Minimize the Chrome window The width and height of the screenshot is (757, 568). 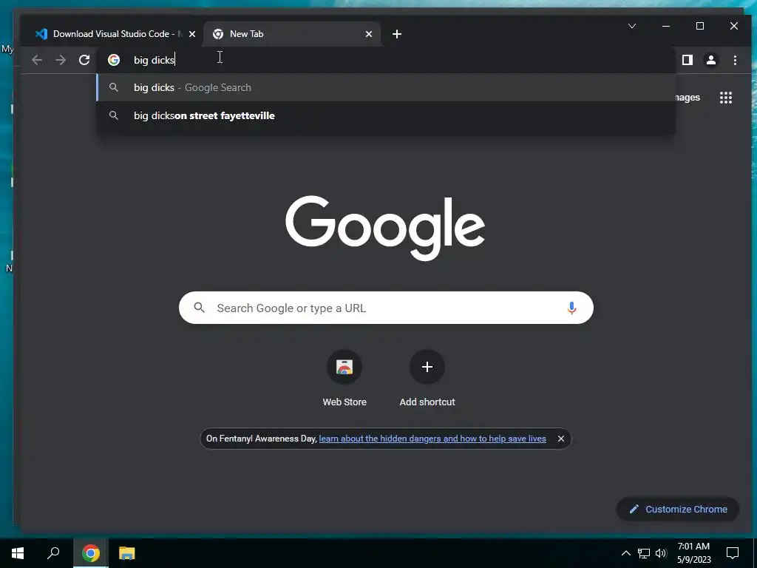click(x=666, y=26)
